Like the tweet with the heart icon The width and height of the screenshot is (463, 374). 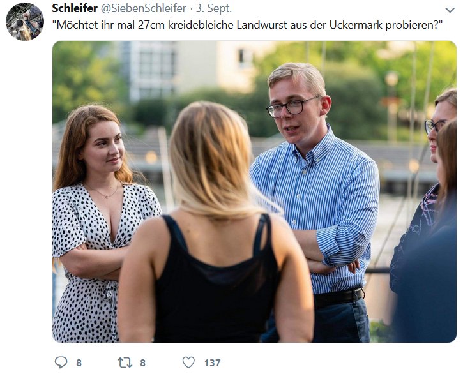coord(188,362)
